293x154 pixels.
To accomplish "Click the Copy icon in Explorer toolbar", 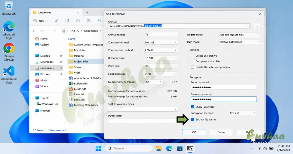I will pos(67,21).
